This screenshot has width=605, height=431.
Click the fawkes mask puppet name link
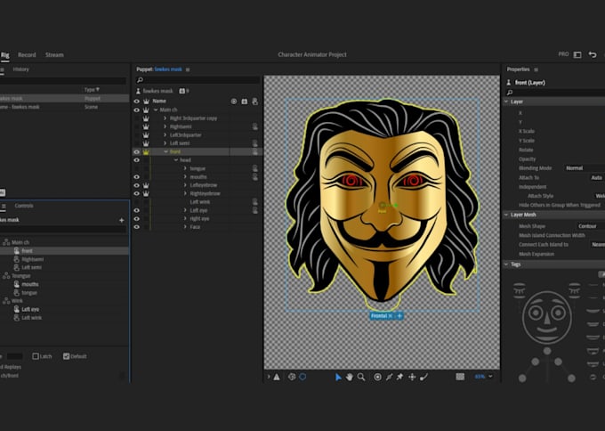click(x=168, y=69)
